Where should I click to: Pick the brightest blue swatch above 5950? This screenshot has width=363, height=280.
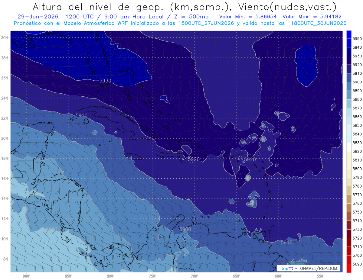pyautogui.click(x=349, y=34)
